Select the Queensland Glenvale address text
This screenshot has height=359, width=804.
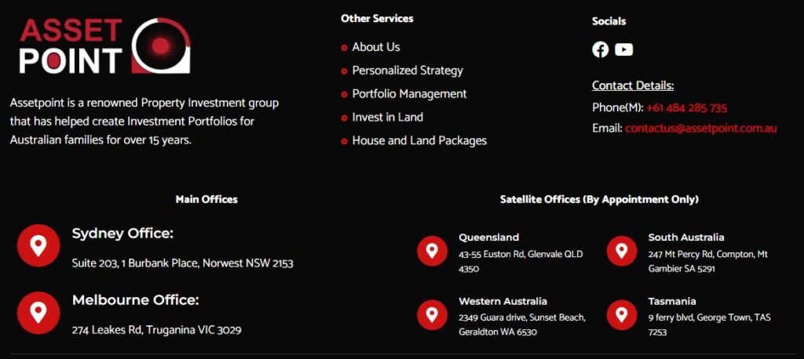pos(521,261)
